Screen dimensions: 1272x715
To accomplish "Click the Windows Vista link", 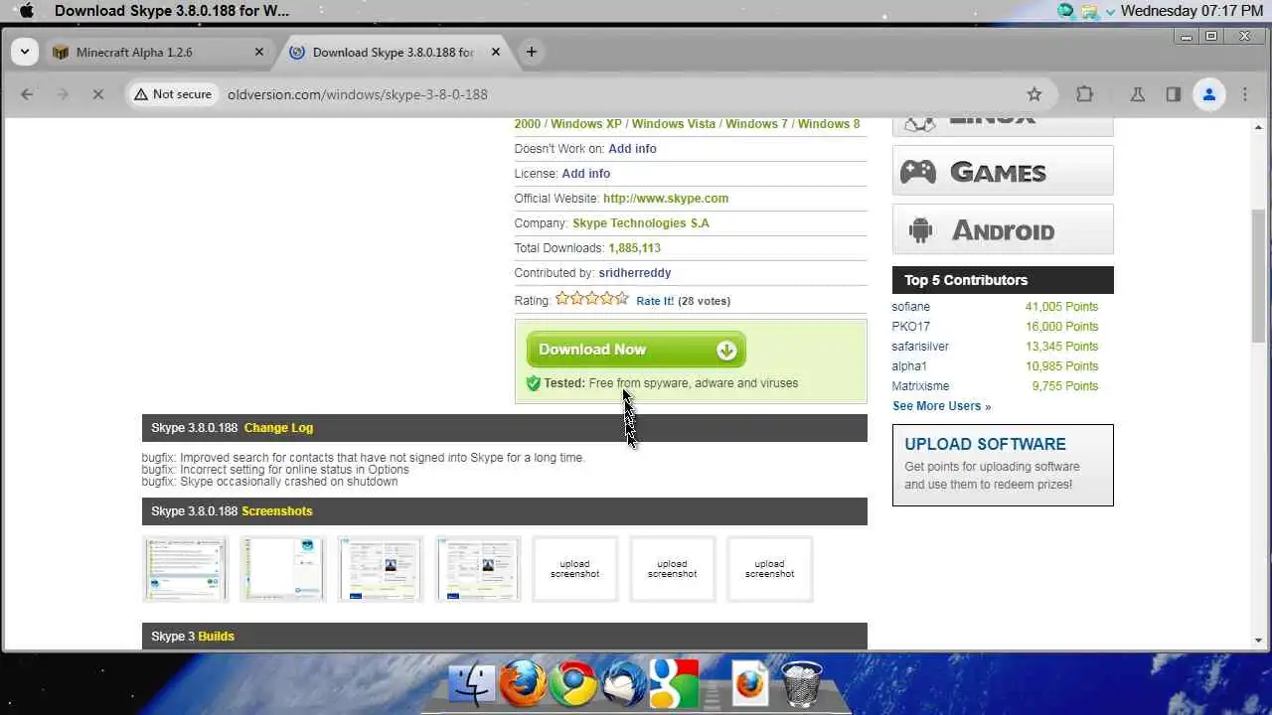I will (x=673, y=124).
